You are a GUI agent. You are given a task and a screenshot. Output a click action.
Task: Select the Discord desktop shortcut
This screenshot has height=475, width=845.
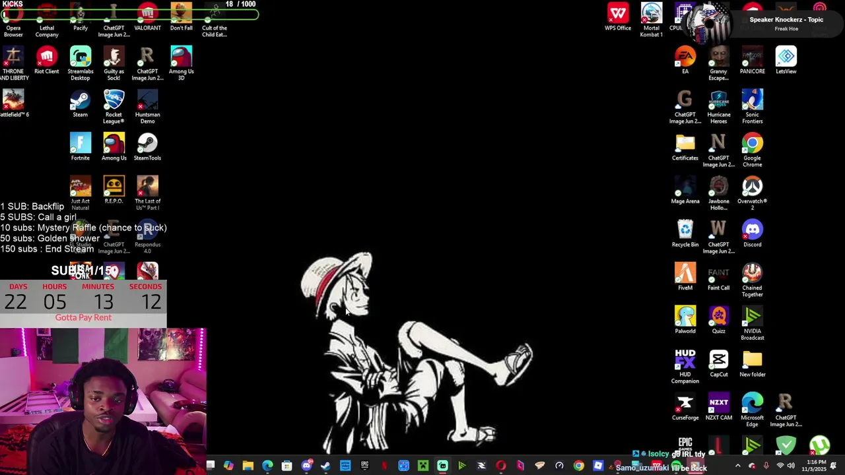[752, 234]
